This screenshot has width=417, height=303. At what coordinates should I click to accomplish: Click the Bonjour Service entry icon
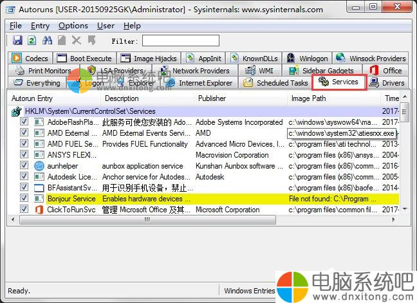(x=39, y=199)
